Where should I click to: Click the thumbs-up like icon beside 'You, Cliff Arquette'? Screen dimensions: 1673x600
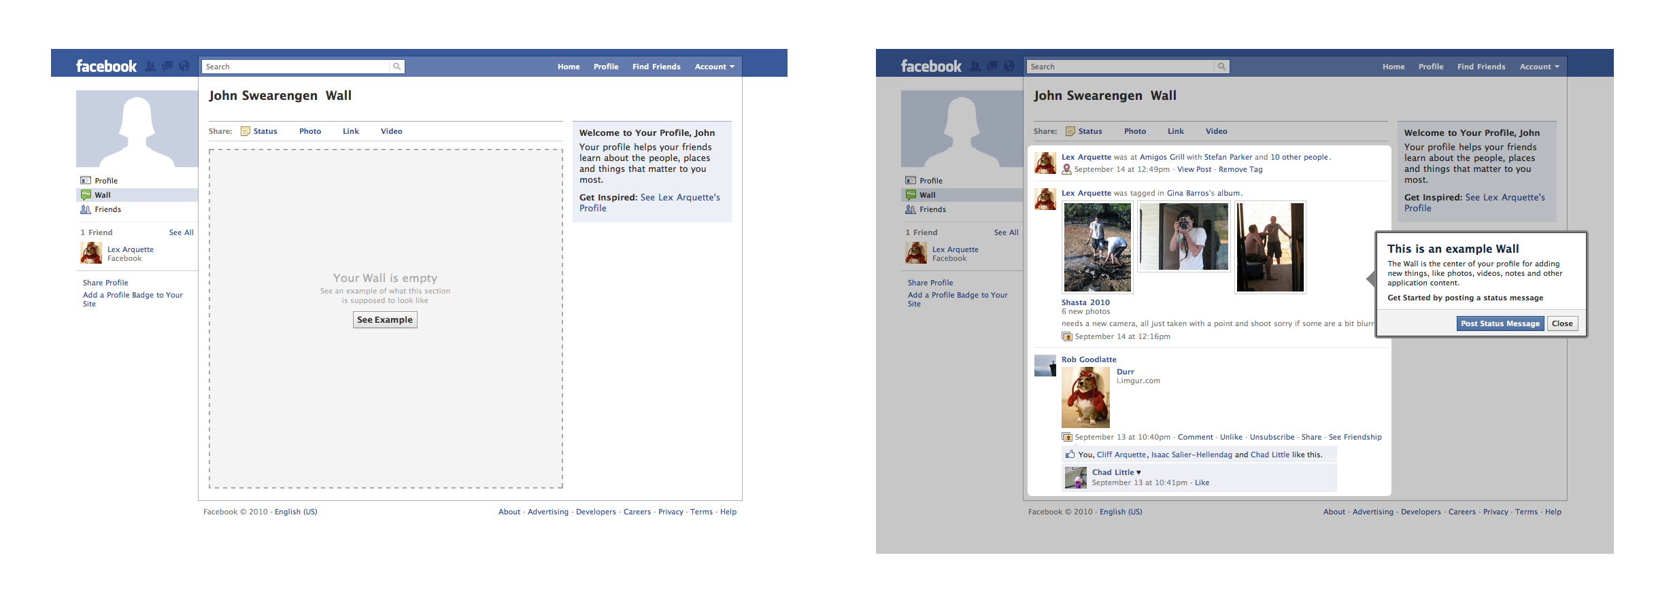tap(1070, 455)
